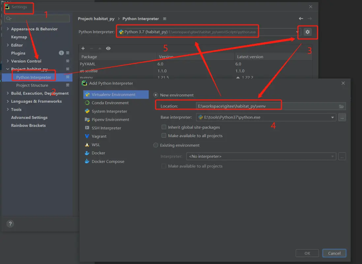Click Project: habitat_py breadcrumb
The image size is (362, 264).
(x=96, y=19)
